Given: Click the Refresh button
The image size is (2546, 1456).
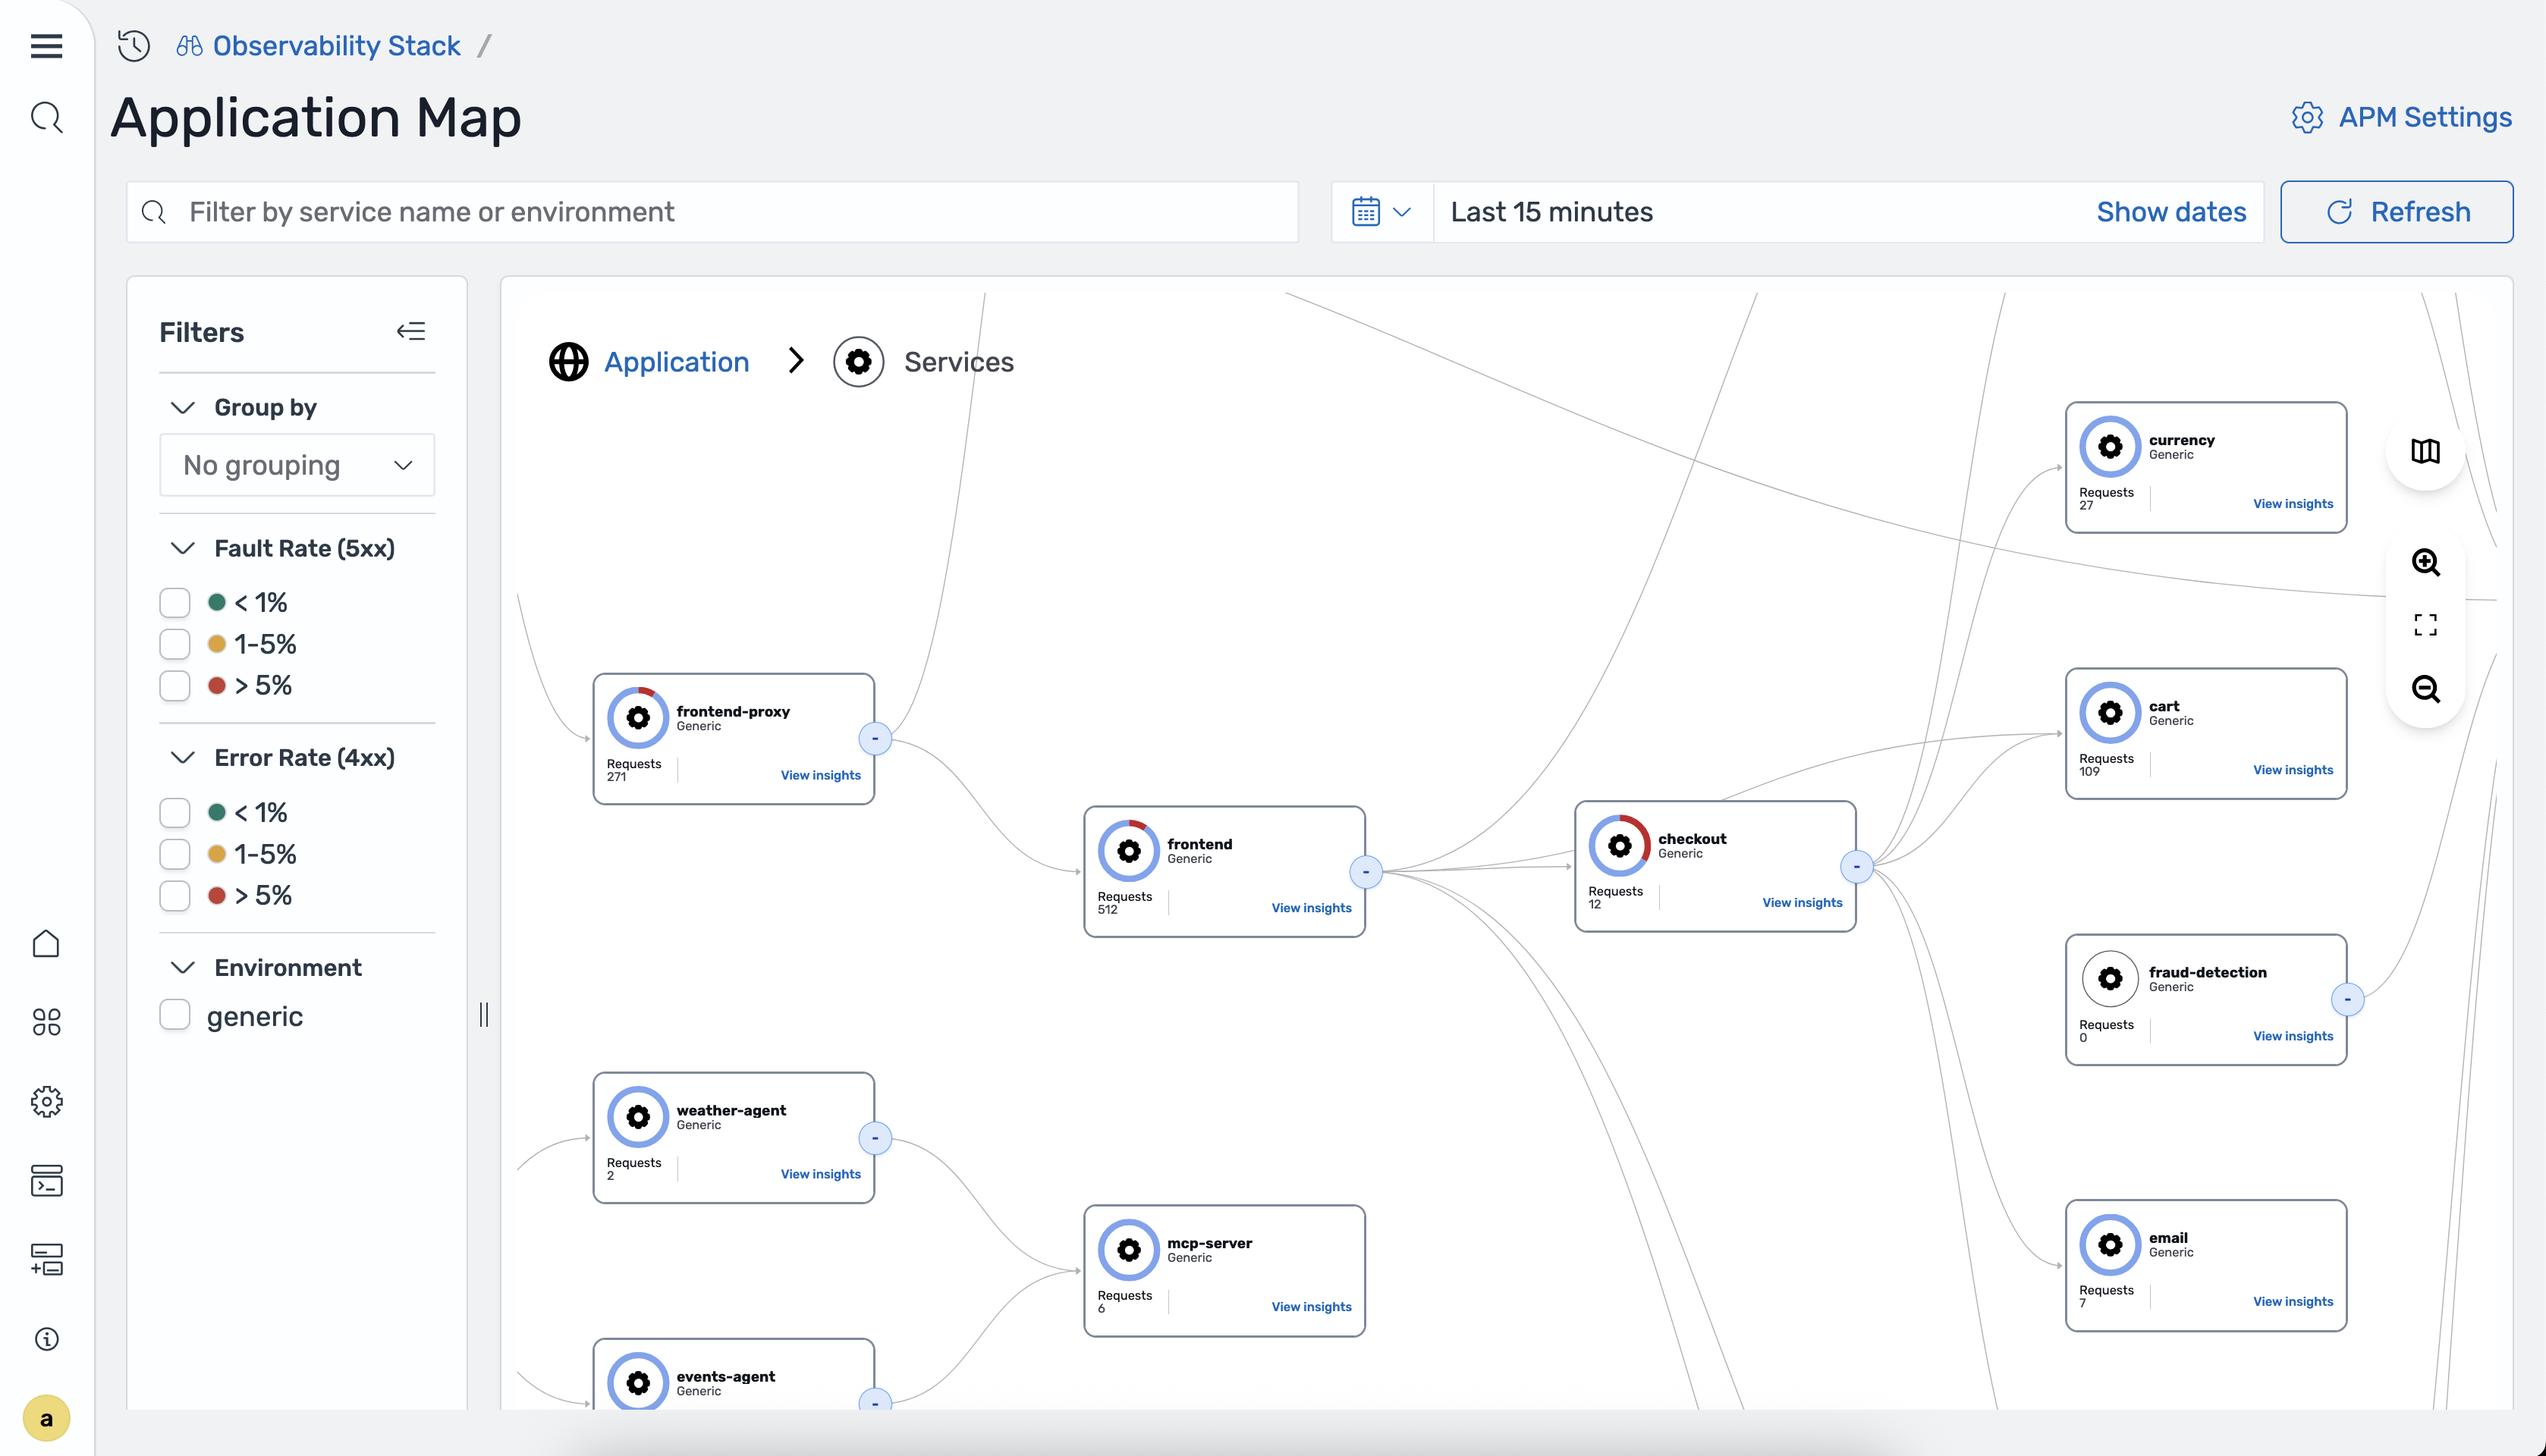Looking at the screenshot, I should click(x=2396, y=212).
